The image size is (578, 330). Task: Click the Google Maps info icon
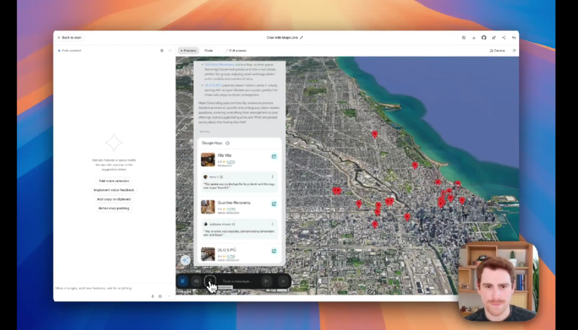point(227,143)
